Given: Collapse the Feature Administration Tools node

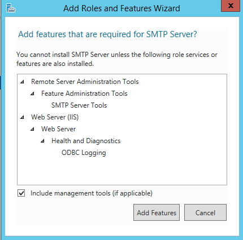Looking at the screenshot, I should [33, 94].
